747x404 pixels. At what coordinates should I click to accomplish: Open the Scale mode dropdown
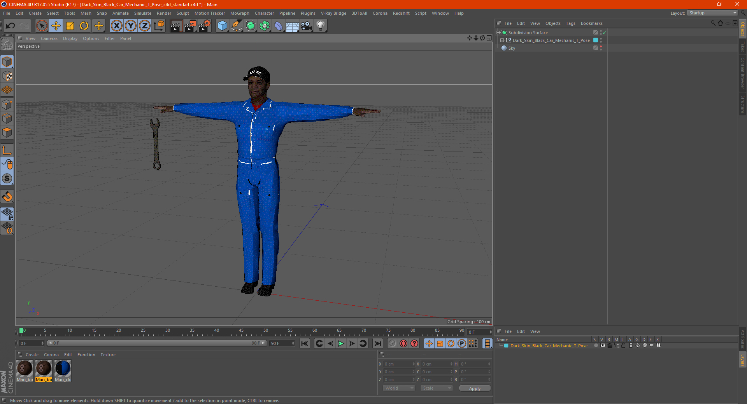(437, 388)
